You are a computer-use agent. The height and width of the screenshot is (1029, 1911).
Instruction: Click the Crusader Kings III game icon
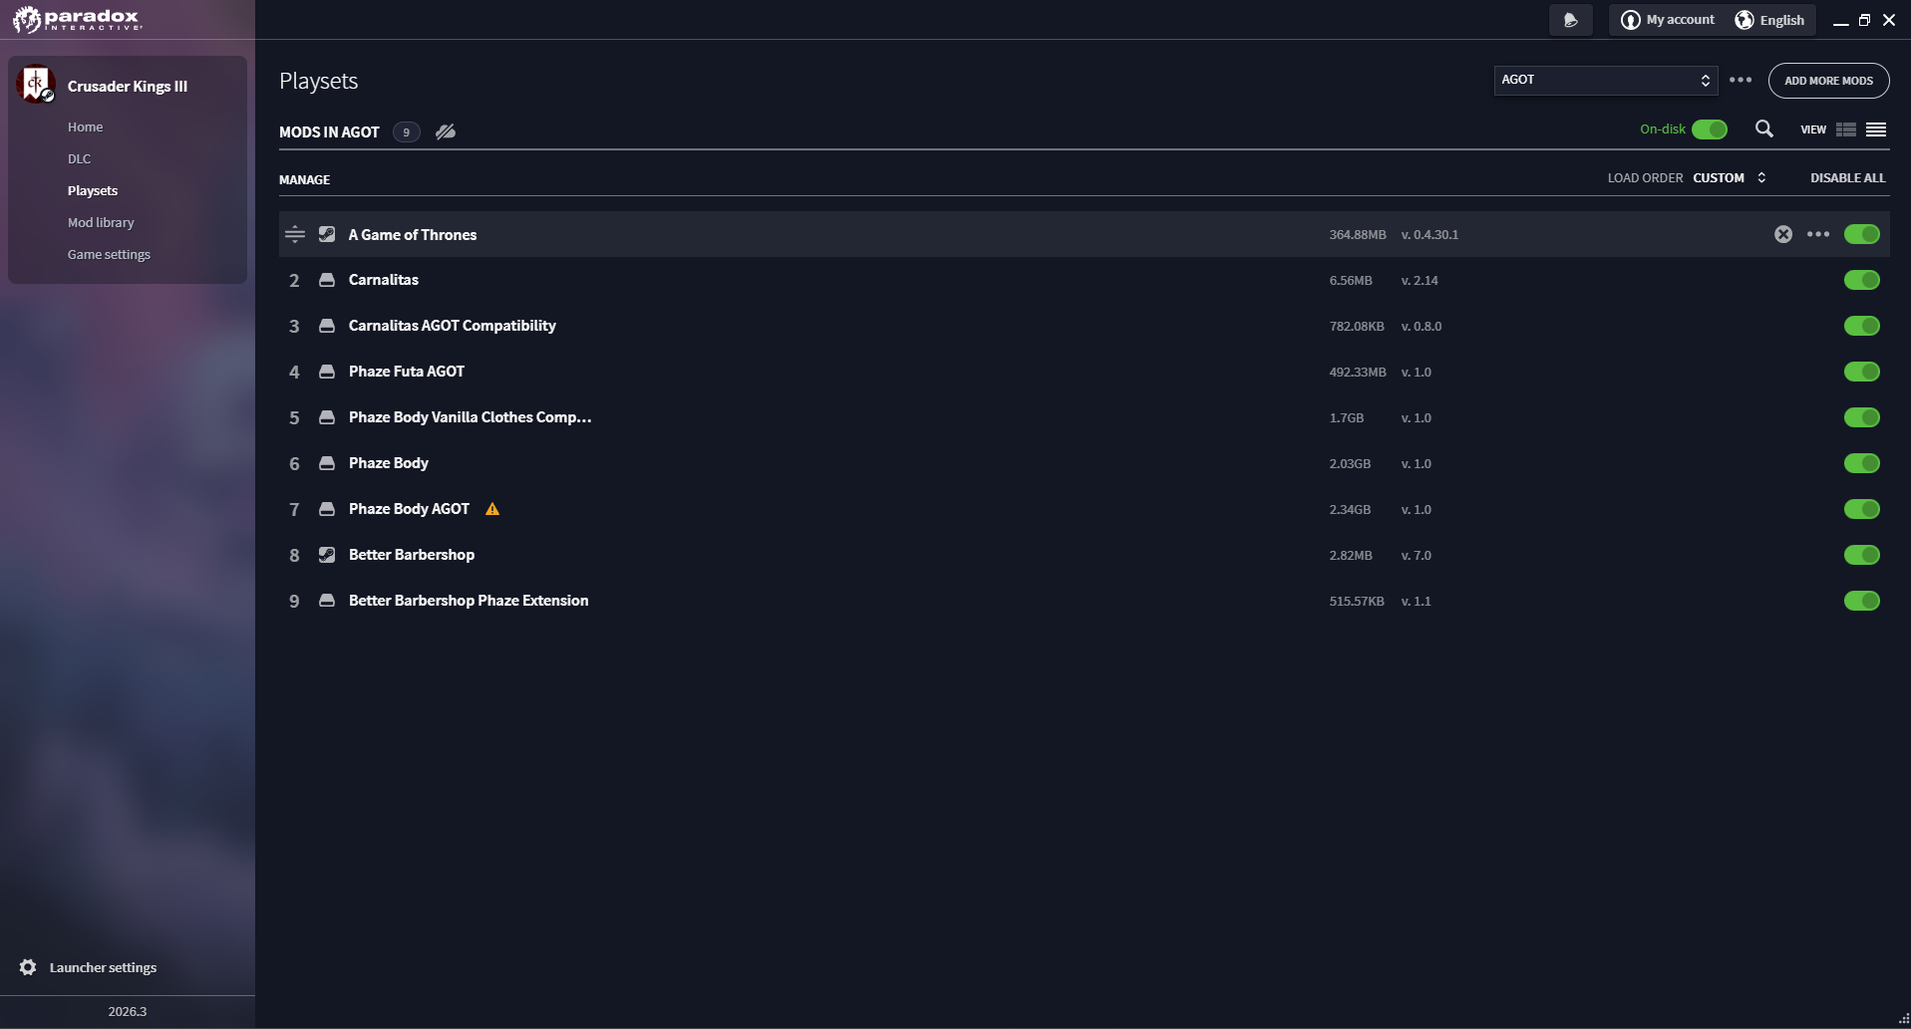(35, 85)
